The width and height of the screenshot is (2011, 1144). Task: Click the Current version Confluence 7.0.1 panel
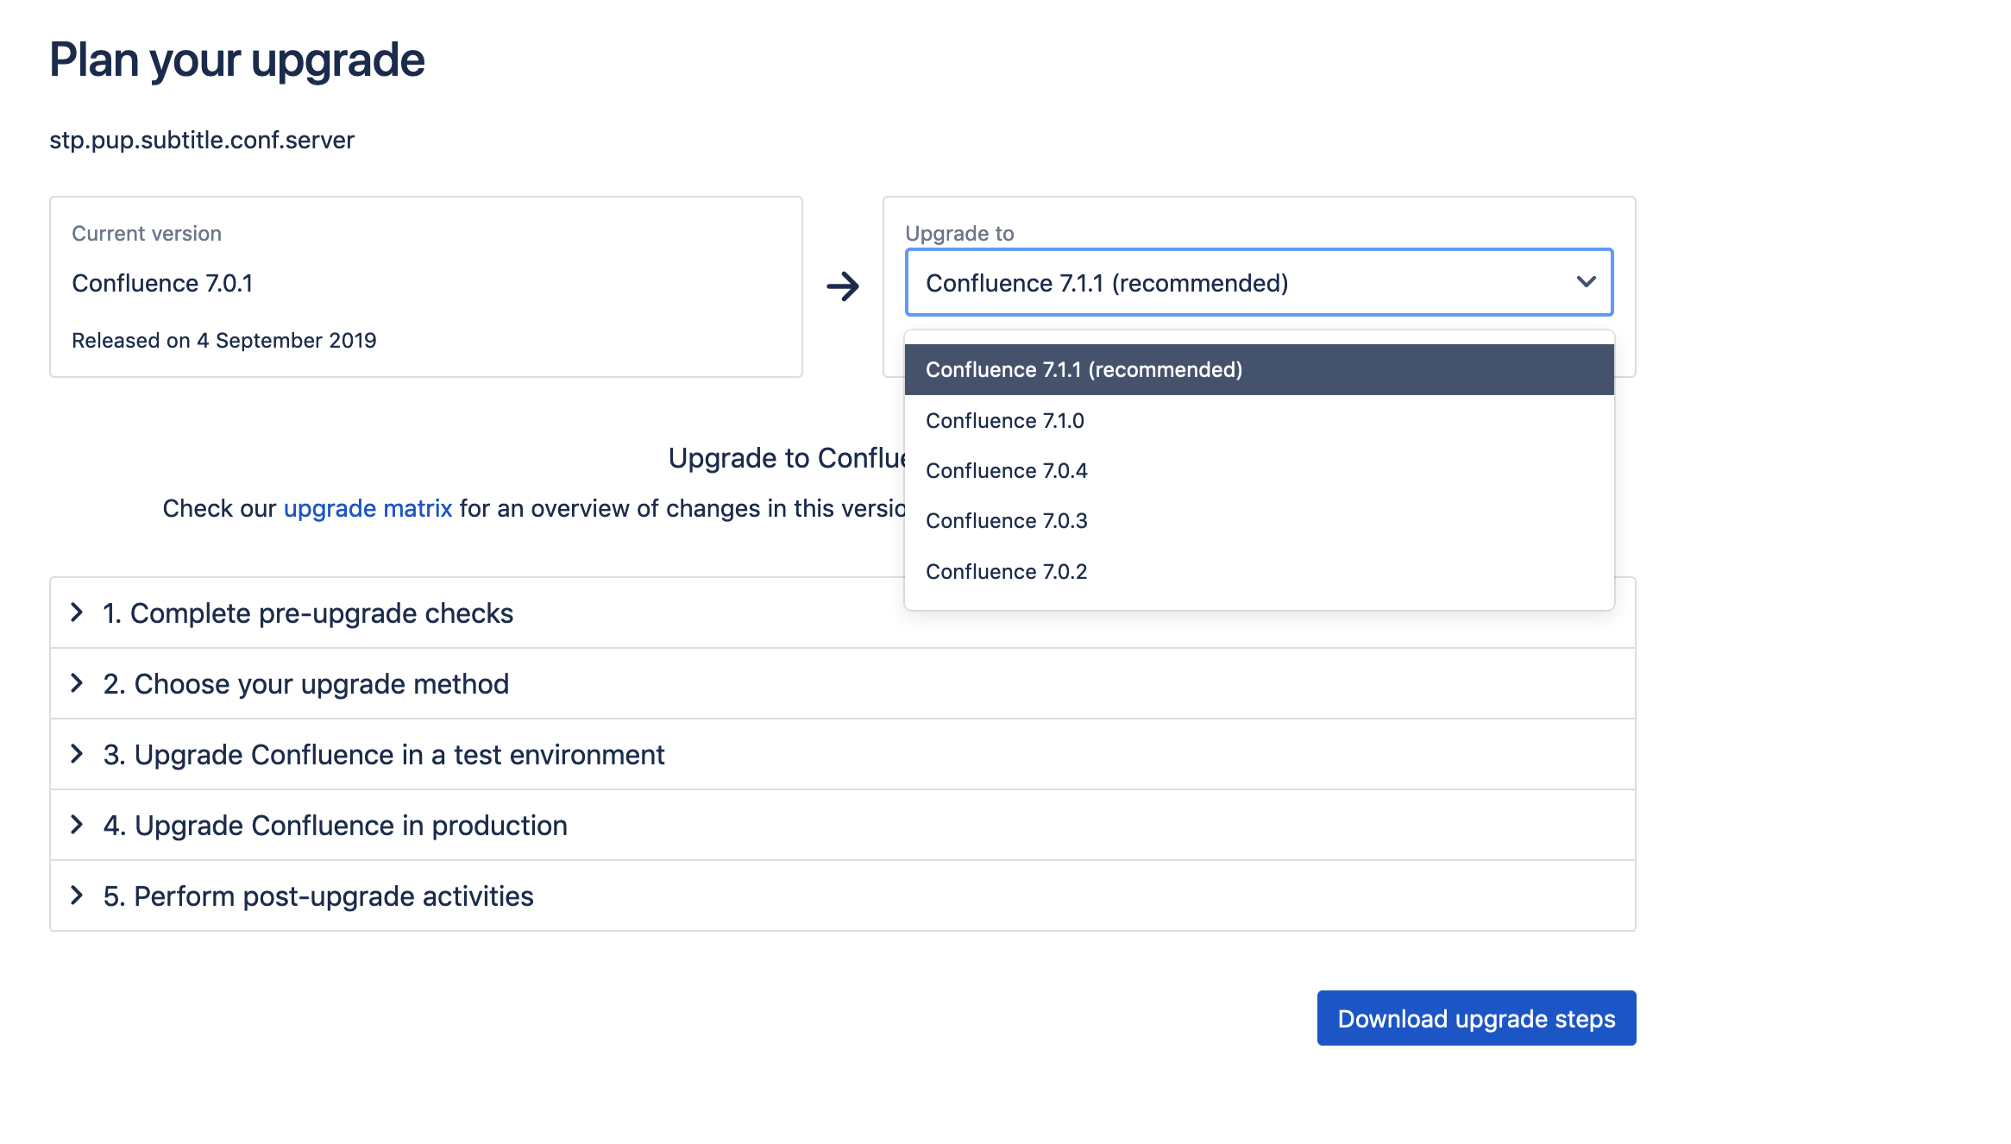(425, 286)
